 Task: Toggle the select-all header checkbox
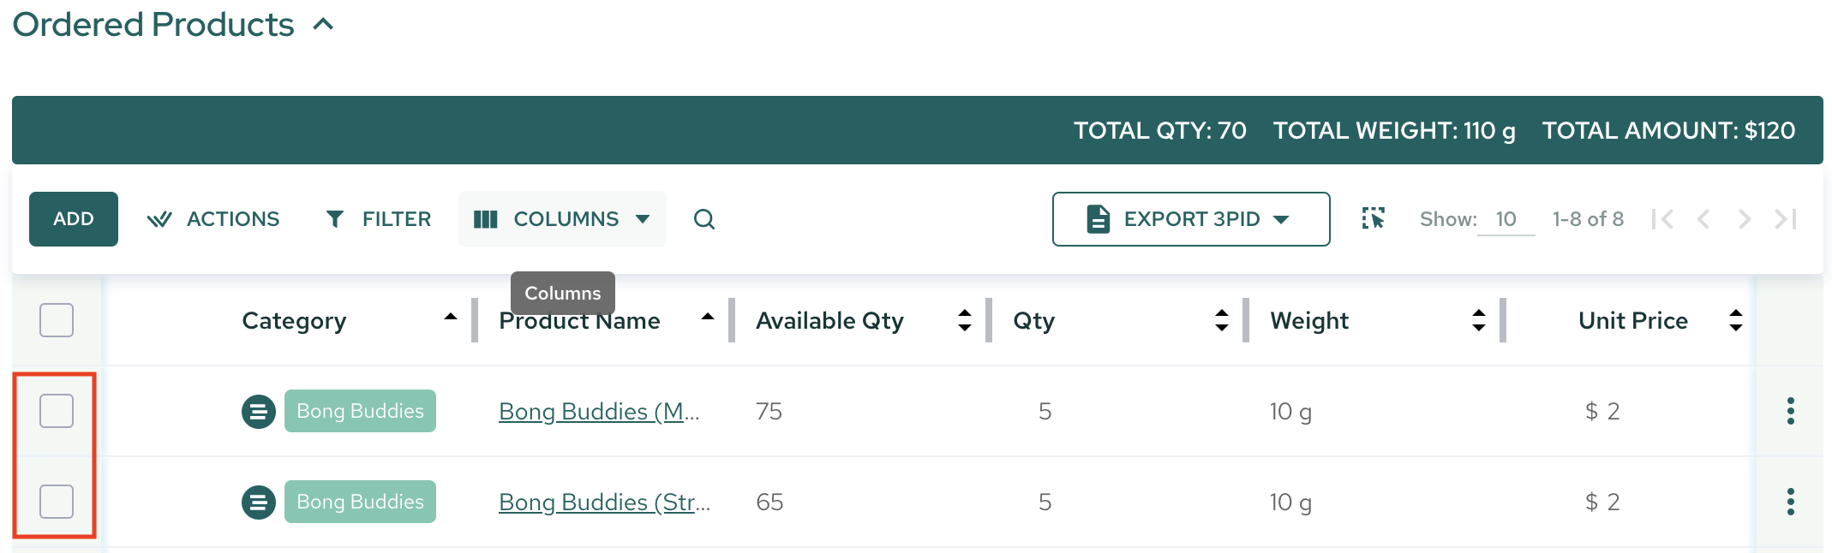(x=57, y=320)
